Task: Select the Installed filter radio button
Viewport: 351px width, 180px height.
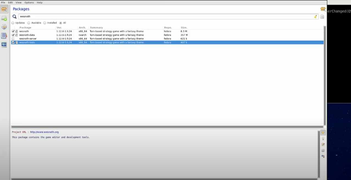Action: click(45, 23)
